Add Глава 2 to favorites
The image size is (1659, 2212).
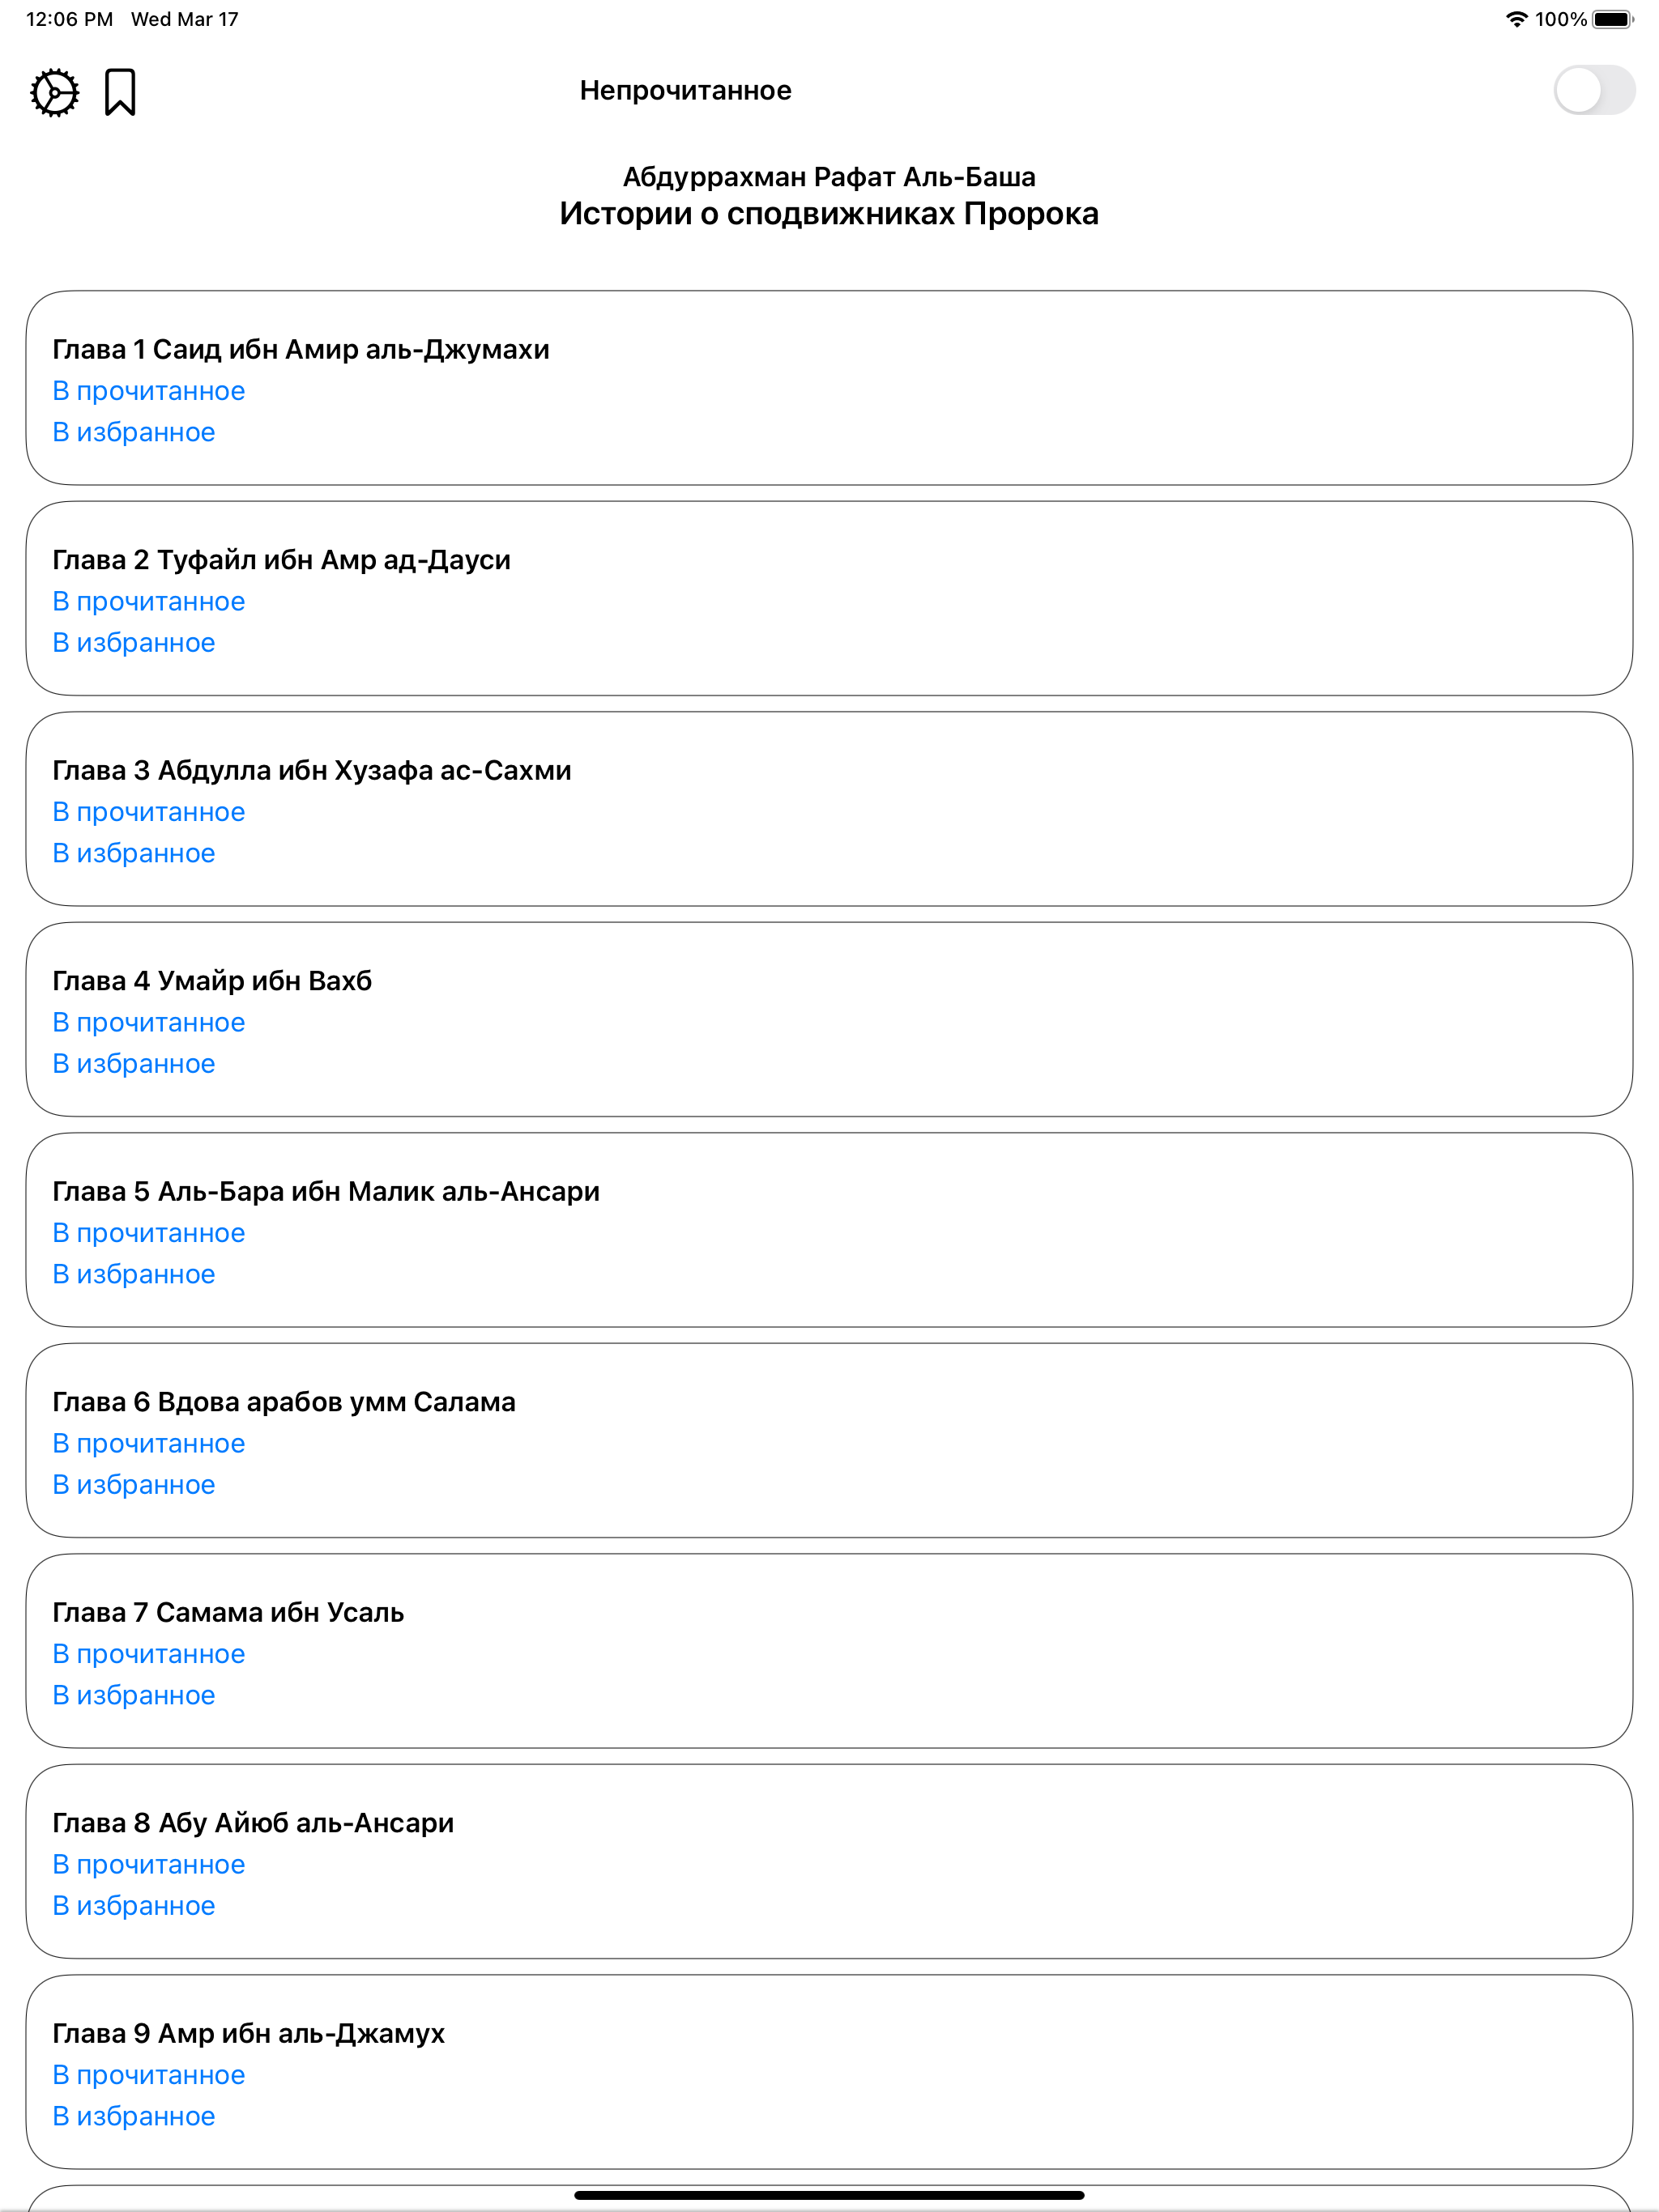click(133, 642)
